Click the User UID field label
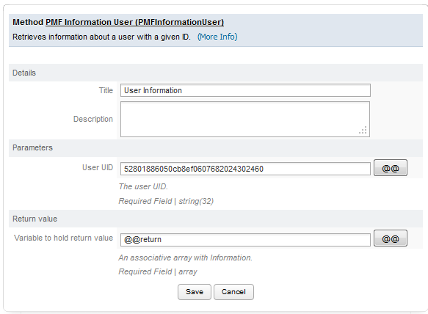Image resolution: width=428 pixels, height=314 pixels. click(98, 167)
